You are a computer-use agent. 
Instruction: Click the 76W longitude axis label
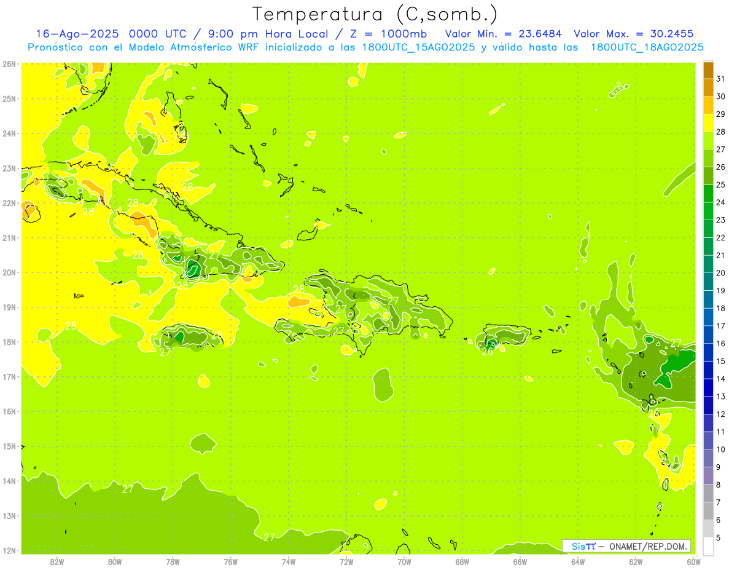pyautogui.click(x=230, y=561)
